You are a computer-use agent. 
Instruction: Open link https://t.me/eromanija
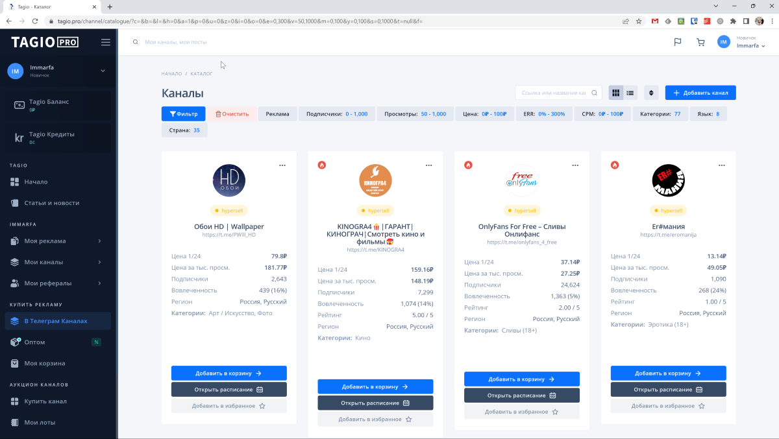click(669, 235)
